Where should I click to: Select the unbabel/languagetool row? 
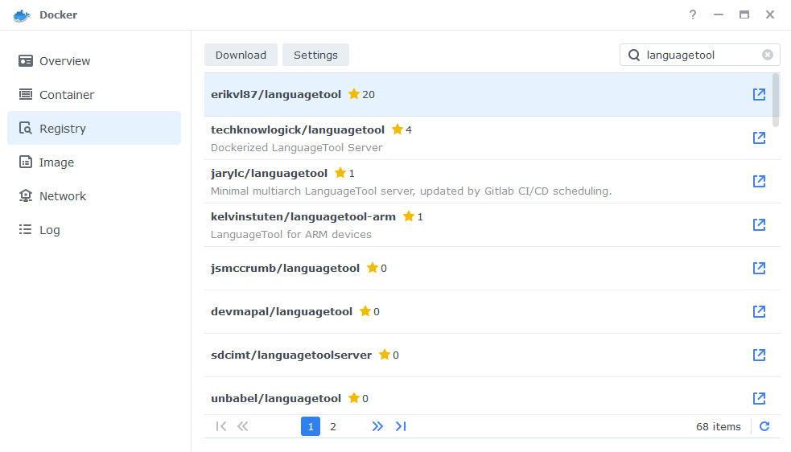(492, 397)
